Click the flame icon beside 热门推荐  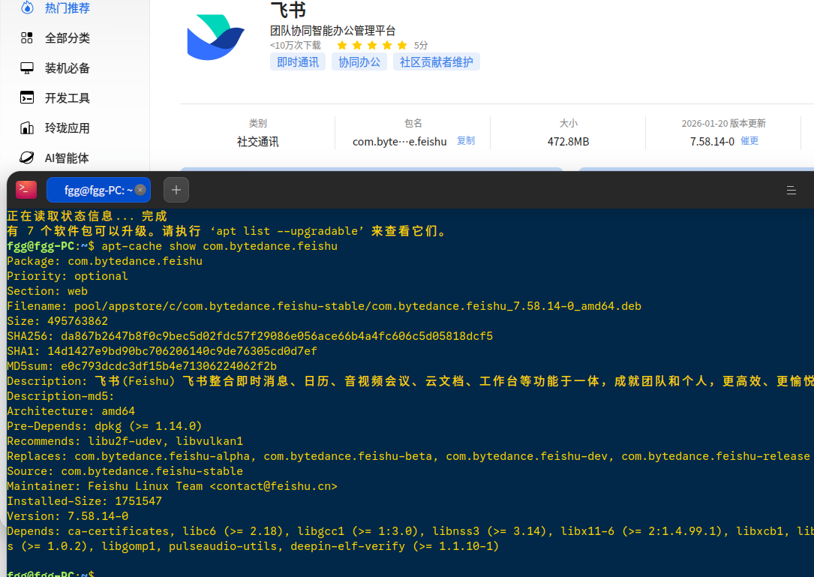coord(27,8)
